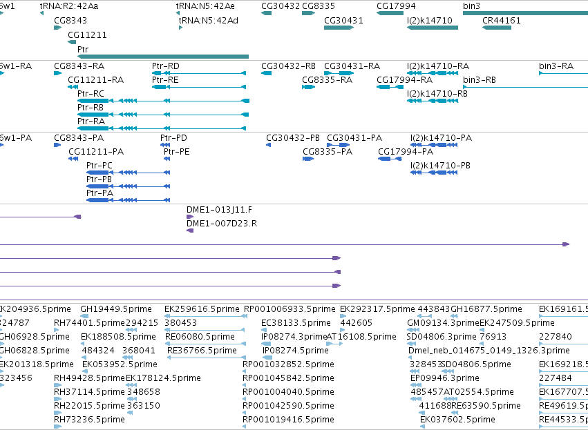The height and width of the screenshot is (430, 588).
Task: Select the l(2)k14710-RB transcript label
Action: tap(437, 94)
